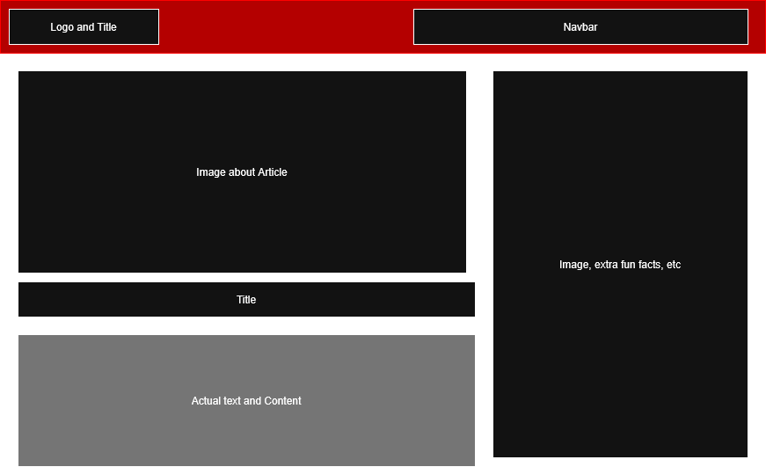The image size is (766, 467).
Task: Click the "Logo and Title" text label
Action: (84, 27)
